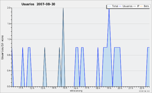The height and width of the screenshot is (93, 152).
Task: Click the '22 h' x-axis label
Action: (x=142, y=88)
